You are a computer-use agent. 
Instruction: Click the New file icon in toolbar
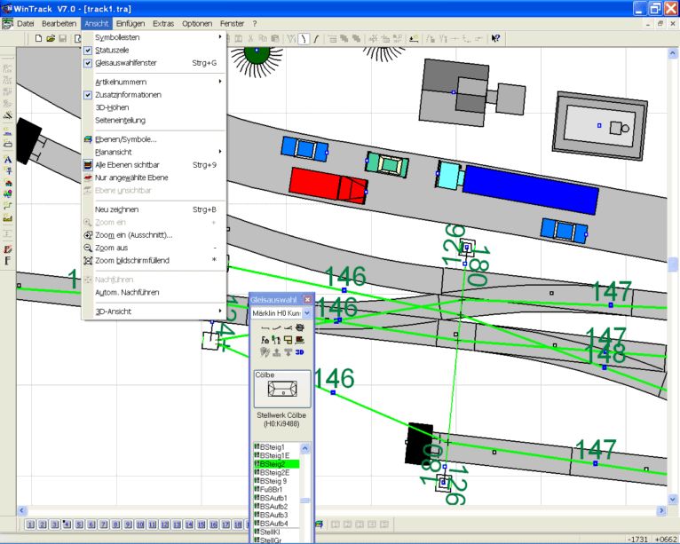pos(39,38)
